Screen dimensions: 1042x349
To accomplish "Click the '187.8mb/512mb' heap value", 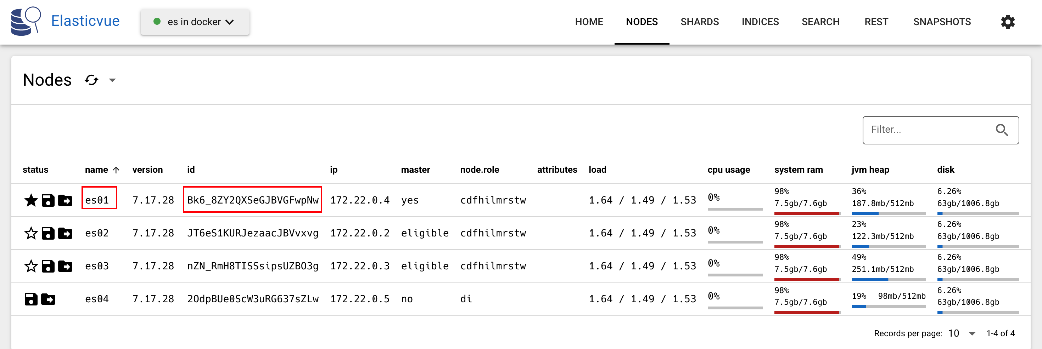I will 883,203.
